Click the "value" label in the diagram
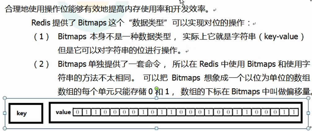The height and width of the screenshot is (131, 312). tap(63, 112)
